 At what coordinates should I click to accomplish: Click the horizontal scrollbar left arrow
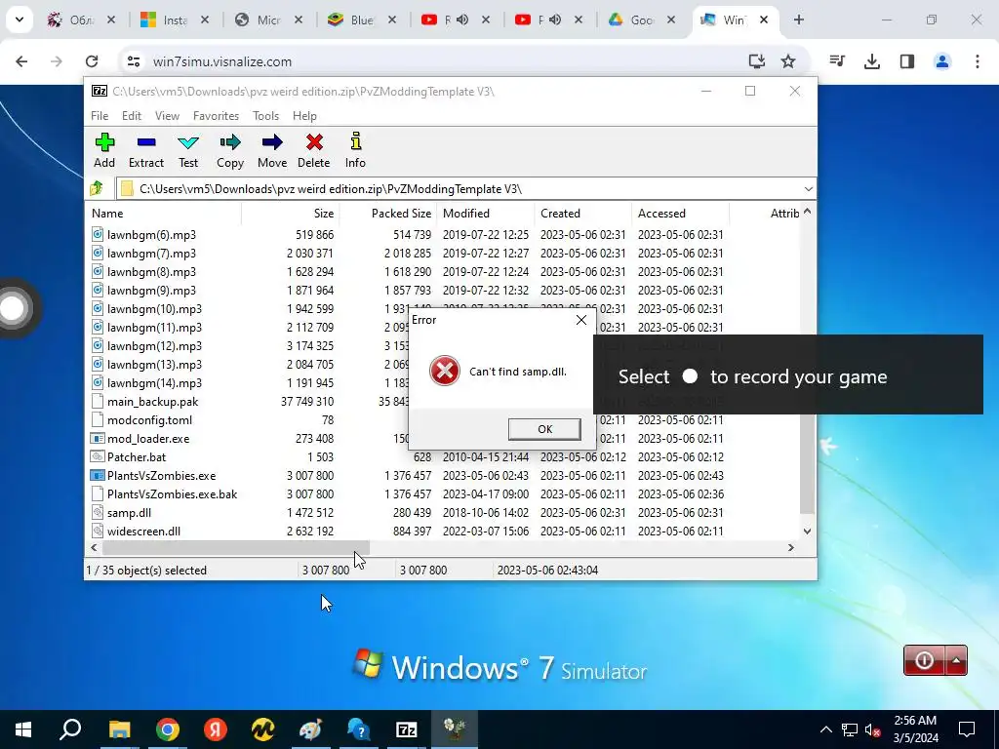(x=95, y=547)
